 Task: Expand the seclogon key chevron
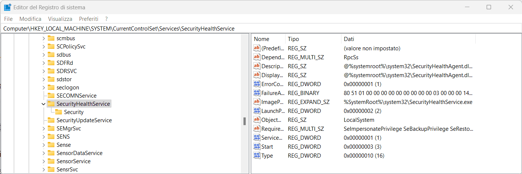tap(44, 88)
